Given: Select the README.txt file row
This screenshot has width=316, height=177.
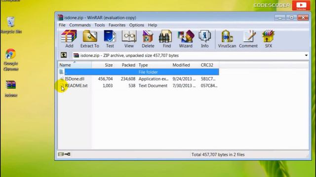Looking at the screenshot, I should 139,86.
